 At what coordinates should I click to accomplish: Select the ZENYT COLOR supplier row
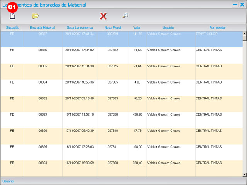pyautogui.click(x=207, y=34)
